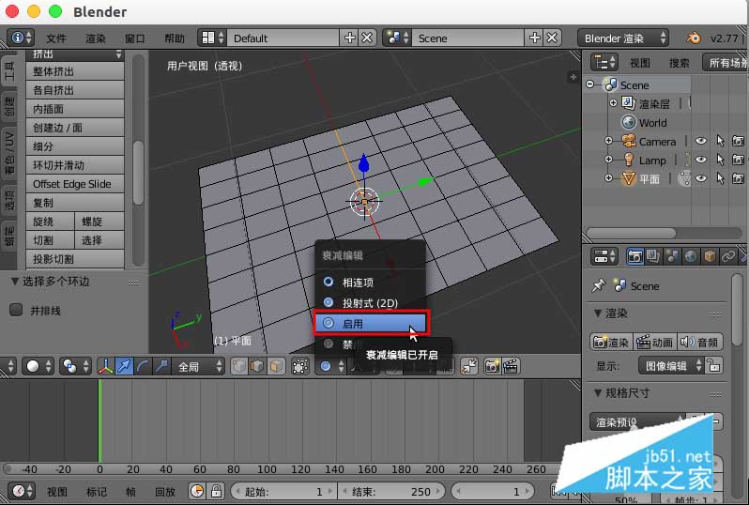This screenshot has height=505, width=749.
Task: Open the 所有场景 outliner display dropdown
Action: click(726, 63)
